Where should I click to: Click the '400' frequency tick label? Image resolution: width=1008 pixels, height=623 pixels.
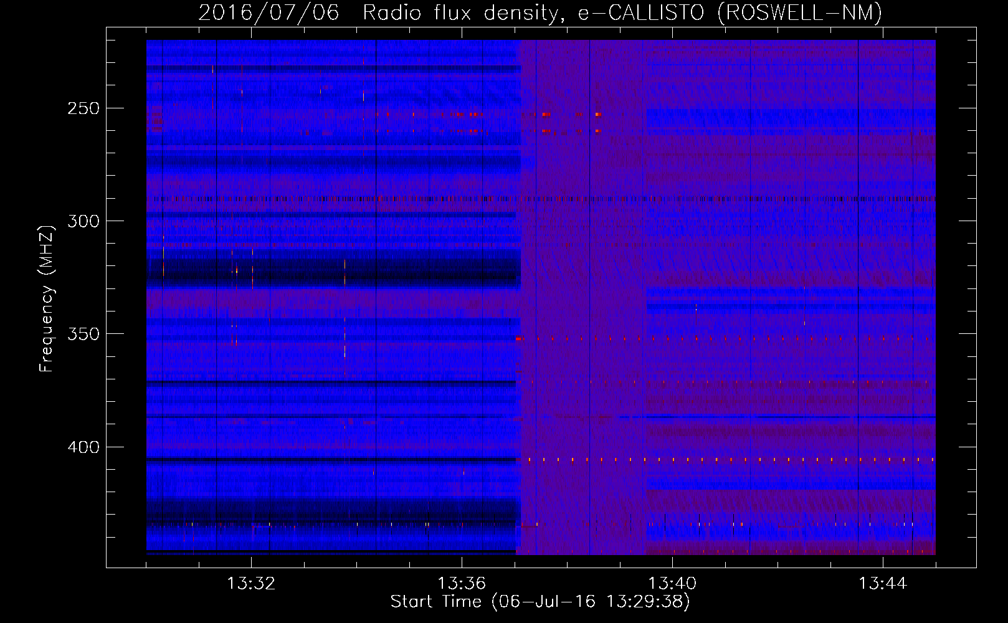coord(83,447)
